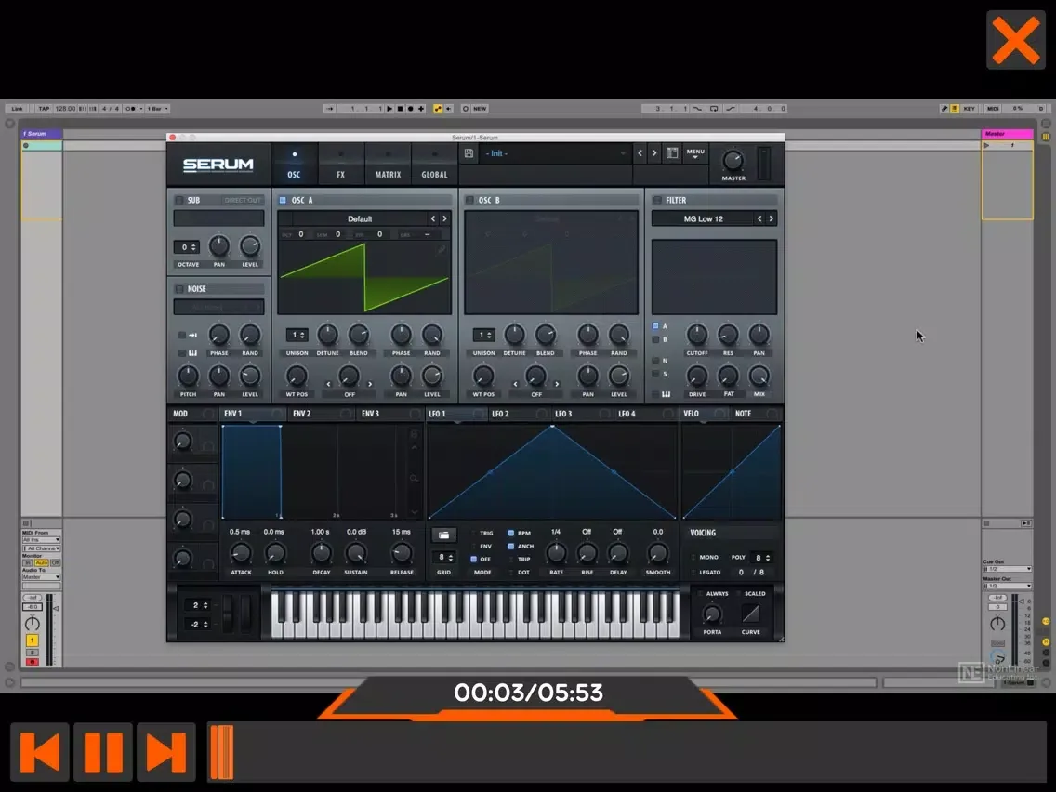Click OSC B UNISON stepper

[x=482, y=335]
